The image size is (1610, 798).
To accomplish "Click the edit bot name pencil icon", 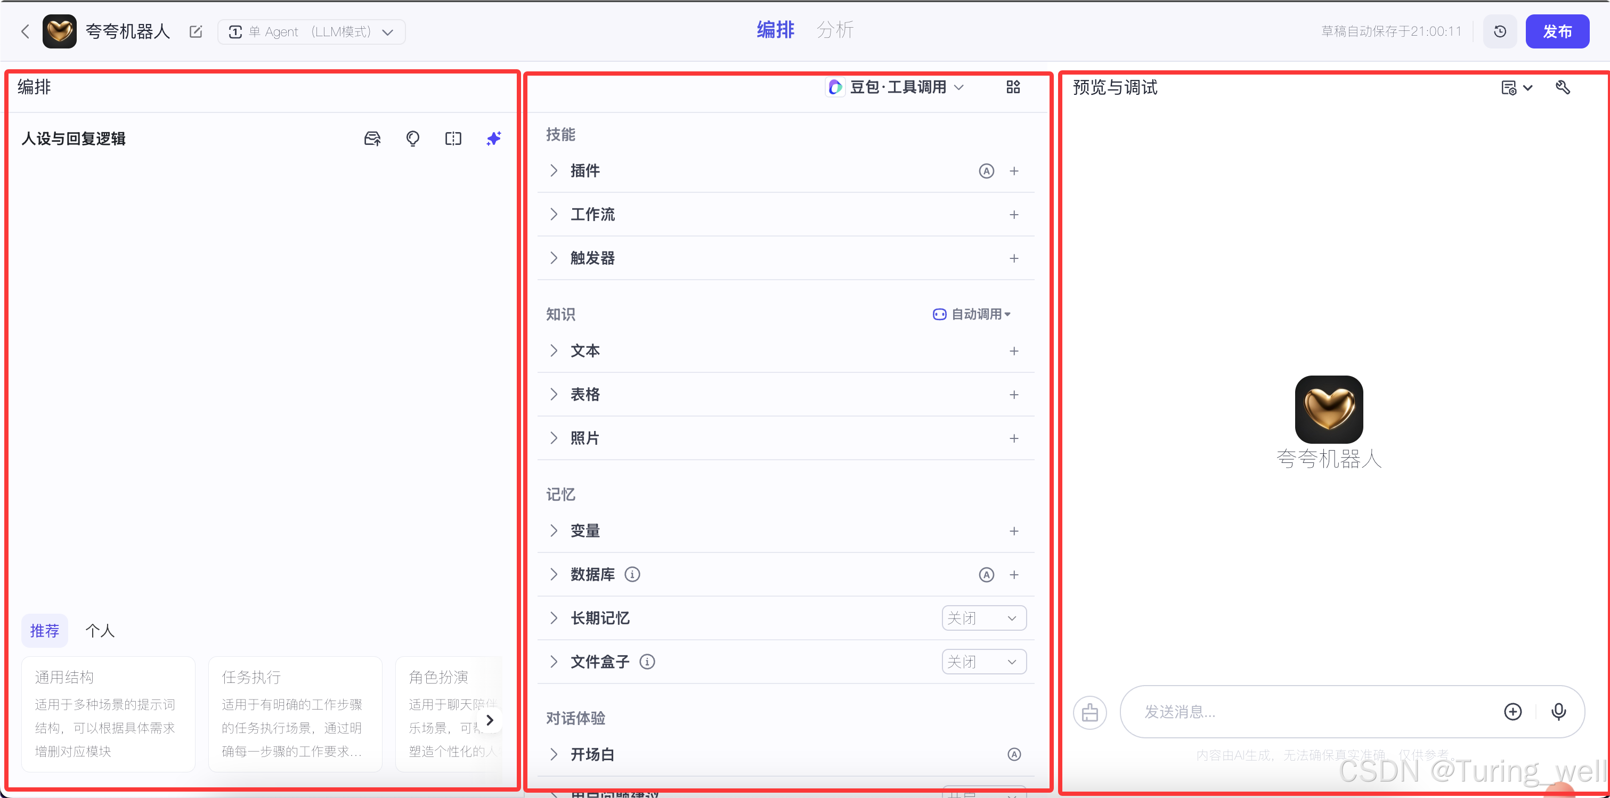I will pyautogui.click(x=196, y=31).
